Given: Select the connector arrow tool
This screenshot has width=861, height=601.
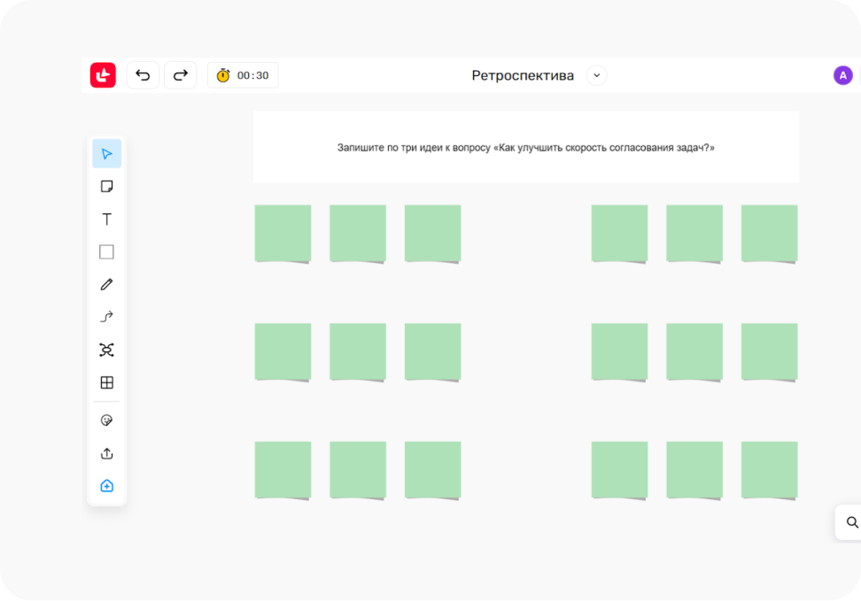Looking at the screenshot, I should (x=106, y=318).
